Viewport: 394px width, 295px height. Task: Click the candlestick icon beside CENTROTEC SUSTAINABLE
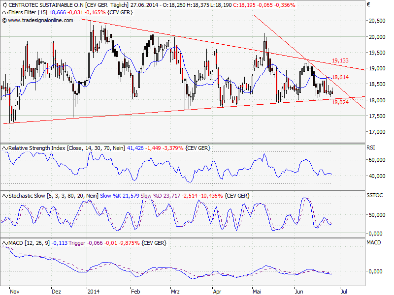(x=4, y=4)
